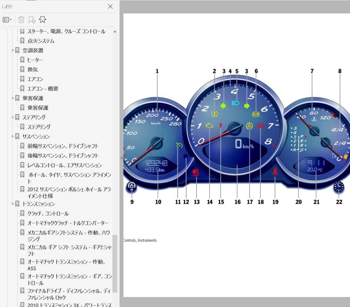
Task: Open the ヒーター bookmark
Action: coord(35,60)
